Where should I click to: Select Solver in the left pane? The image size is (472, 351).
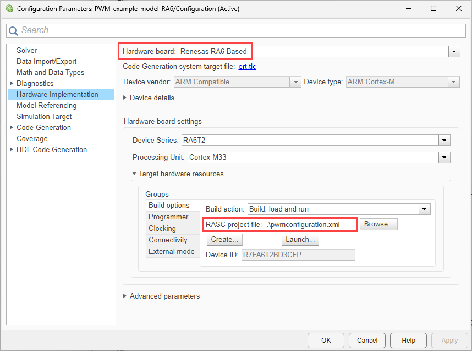(27, 51)
